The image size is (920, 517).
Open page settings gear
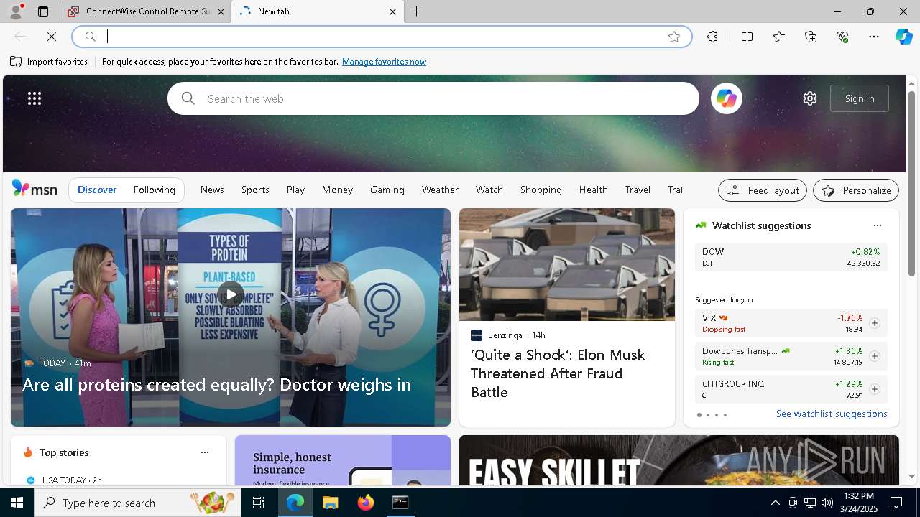point(810,98)
